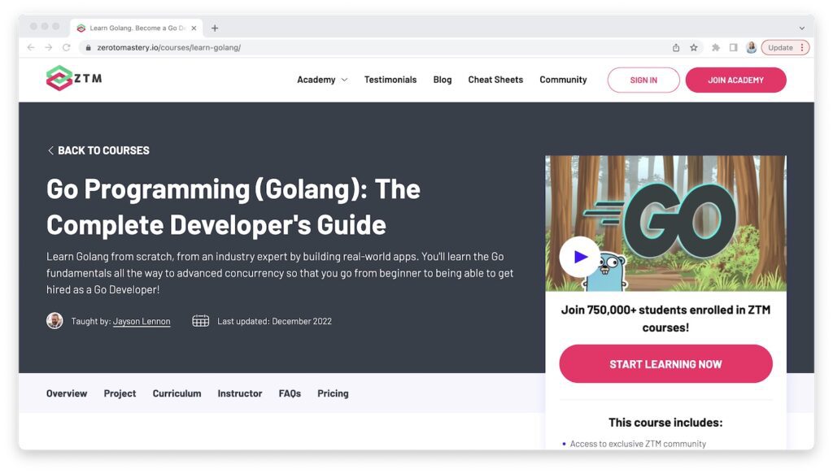This screenshot has width=833, height=473.
Task: Click 'This course includes:' heading
Action: [665, 423]
